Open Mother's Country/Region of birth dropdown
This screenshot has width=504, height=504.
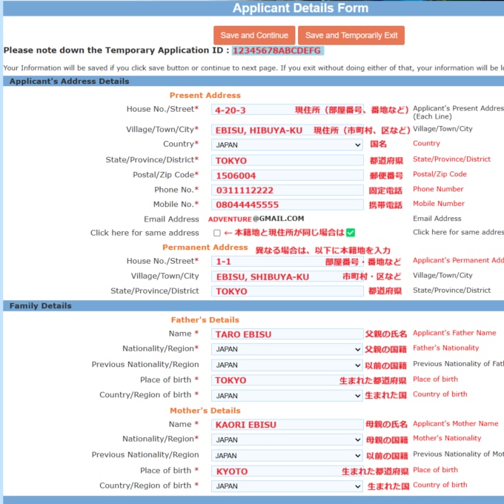287,486
